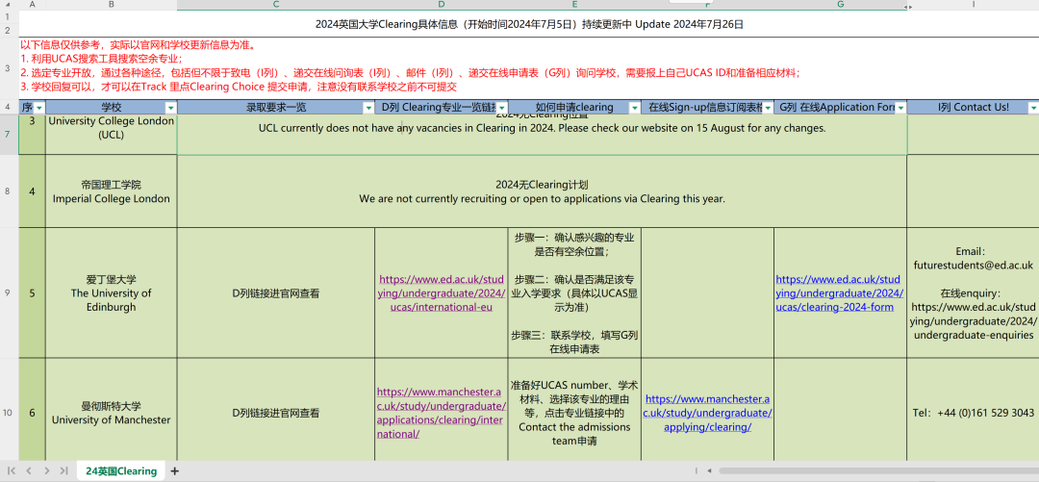Select the title cell 2024英国大学Clearing具体信息
This screenshot has width=1039, height=482.
point(529,25)
